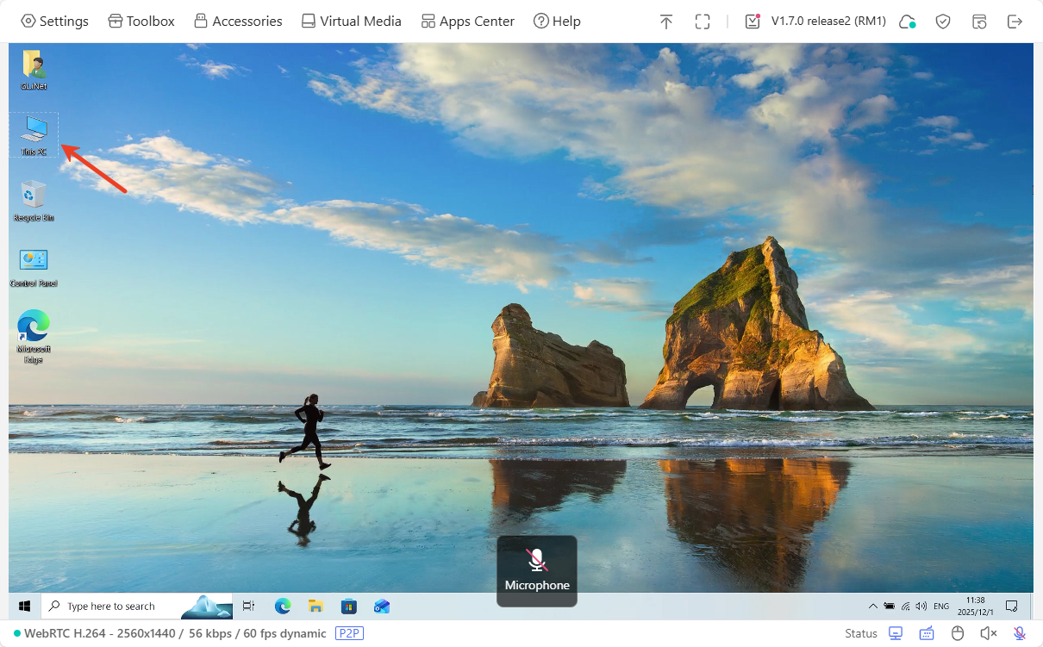Unmute the microphone in the status bar
1043x647 pixels.
[1019, 633]
